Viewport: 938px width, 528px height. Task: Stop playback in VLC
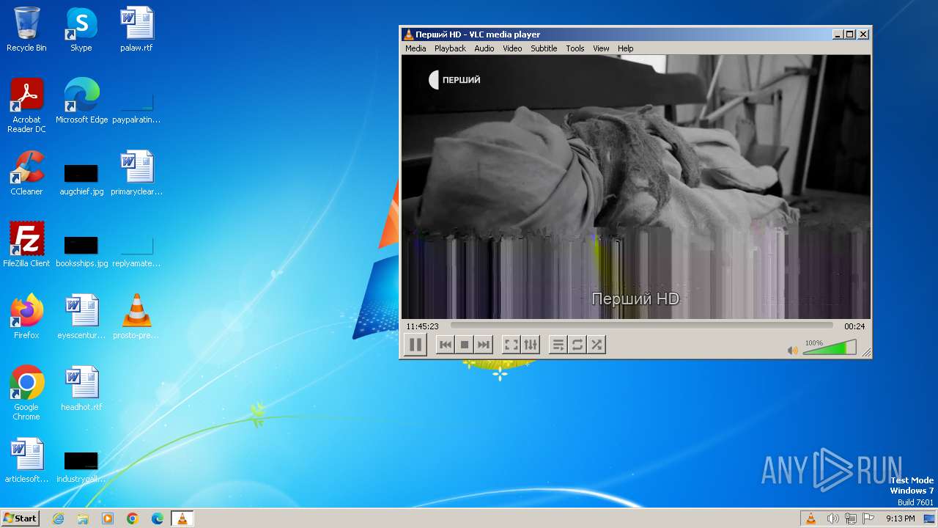pos(464,345)
